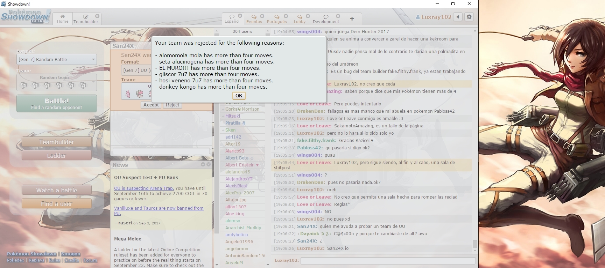Screen dimensions: 605x268
Task: Open the OU is suspecting Arena Trap link
Action: 144,188
